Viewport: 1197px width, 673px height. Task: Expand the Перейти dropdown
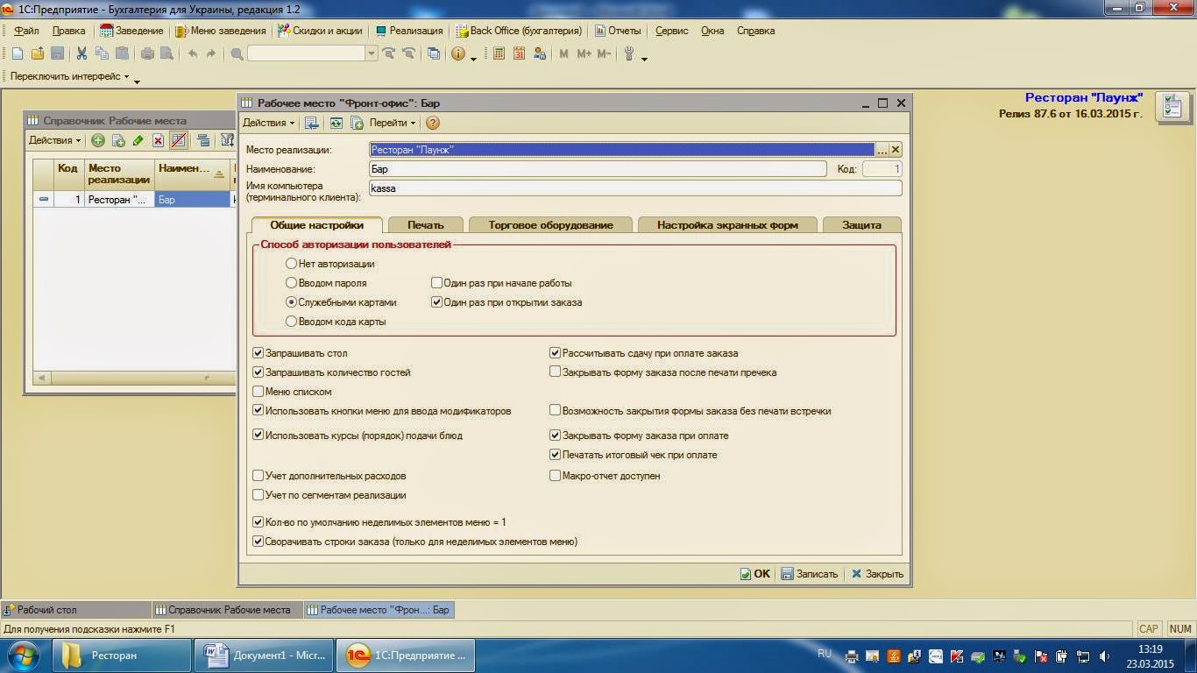pyautogui.click(x=392, y=123)
